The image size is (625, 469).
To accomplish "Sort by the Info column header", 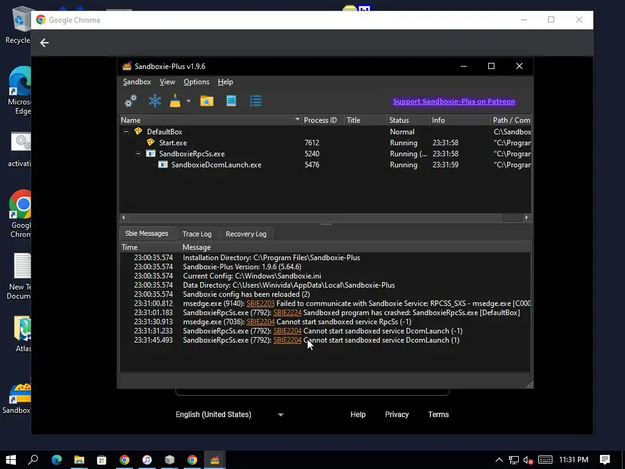I will tap(460, 120).
